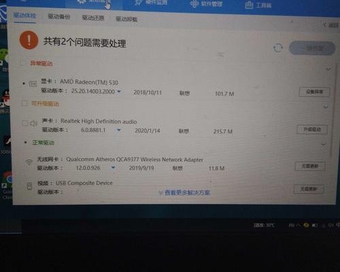Screen dimensions: 340x272
Task: Click the sound card speaker icon
Action: pos(33,123)
